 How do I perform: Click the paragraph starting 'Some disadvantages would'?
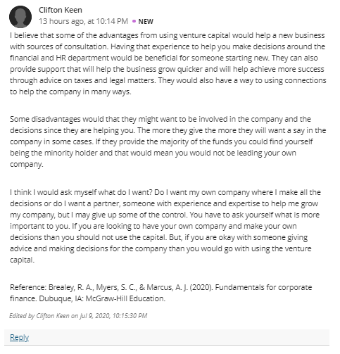[x=168, y=141]
